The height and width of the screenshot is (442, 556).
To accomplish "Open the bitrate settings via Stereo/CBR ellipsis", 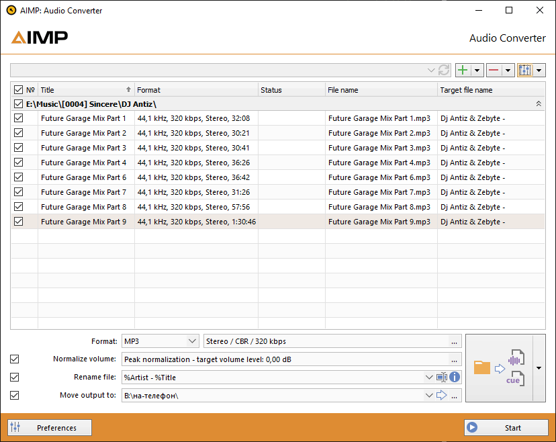I will point(454,341).
